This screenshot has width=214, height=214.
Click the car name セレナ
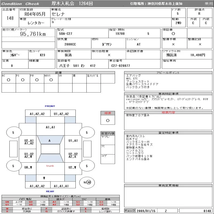pyautogui.click(x=58, y=14)
